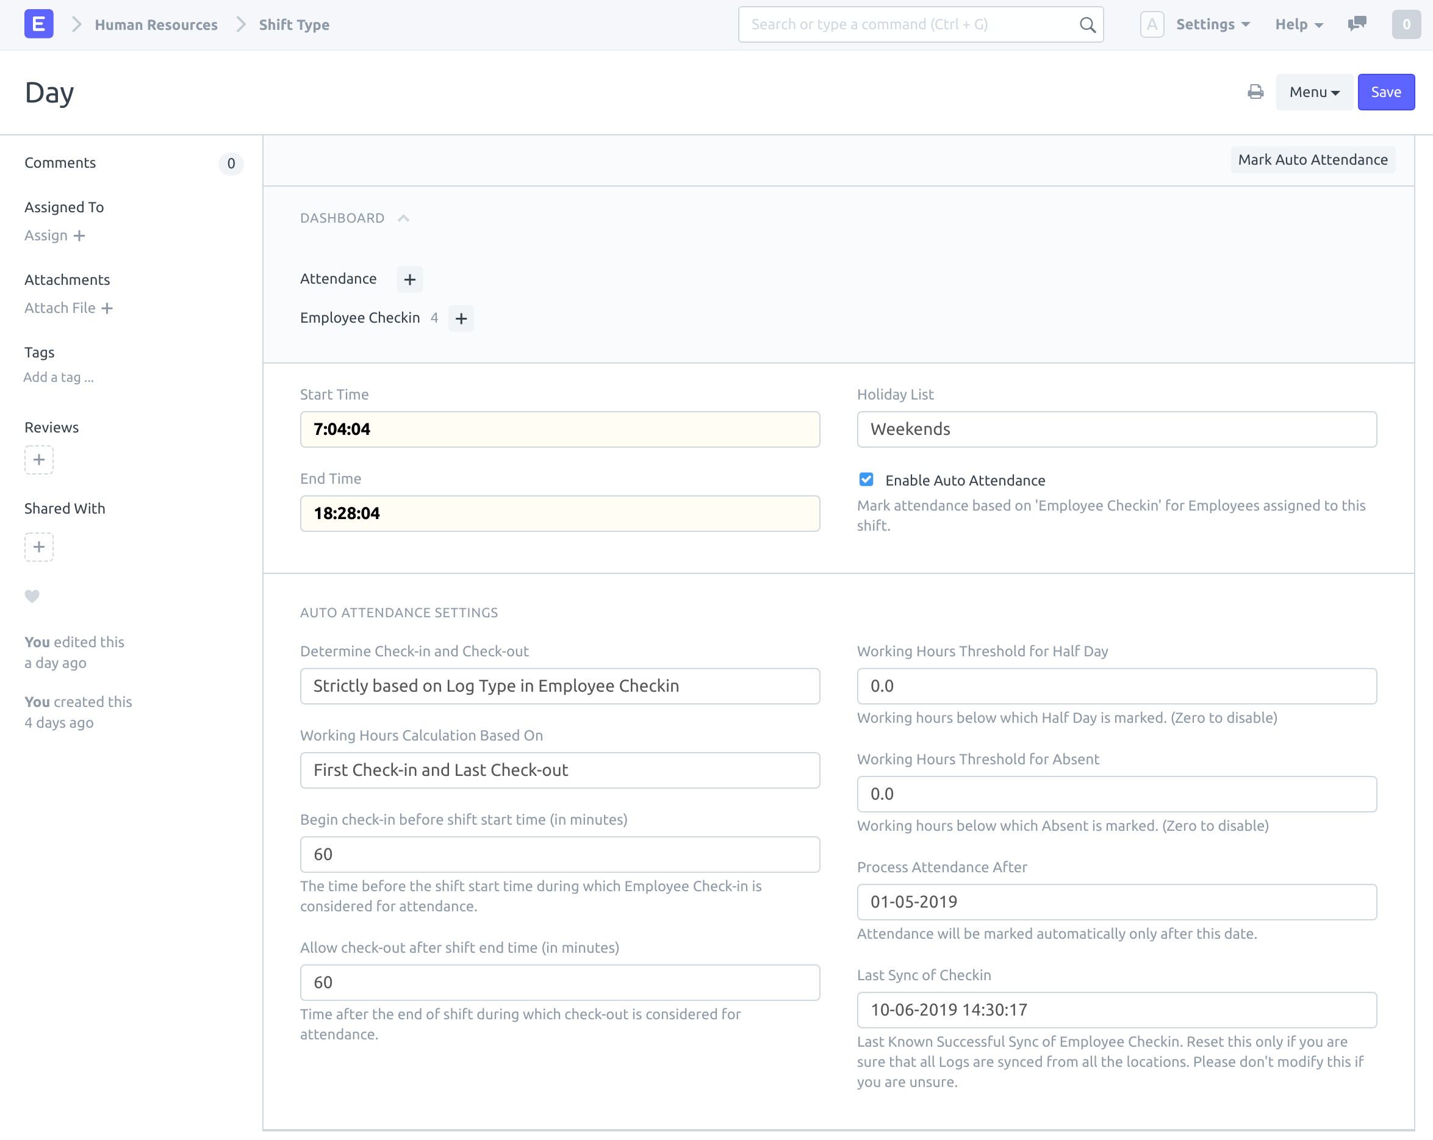Toggle Enable Auto Attendance checkbox
This screenshot has width=1433, height=1140.
pos(866,479)
